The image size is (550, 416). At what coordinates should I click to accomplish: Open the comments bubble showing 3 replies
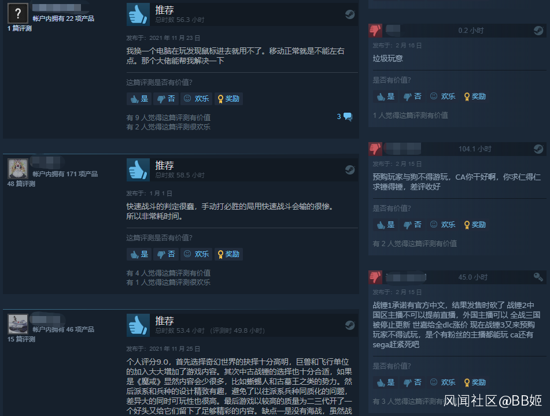coord(345,117)
